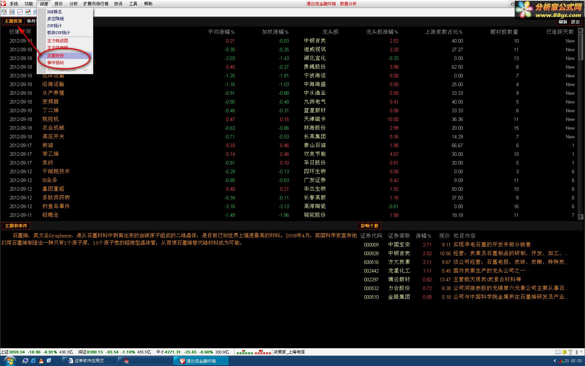
Task: Click leading stock 广发证券
Action: [x=315, y=180]
